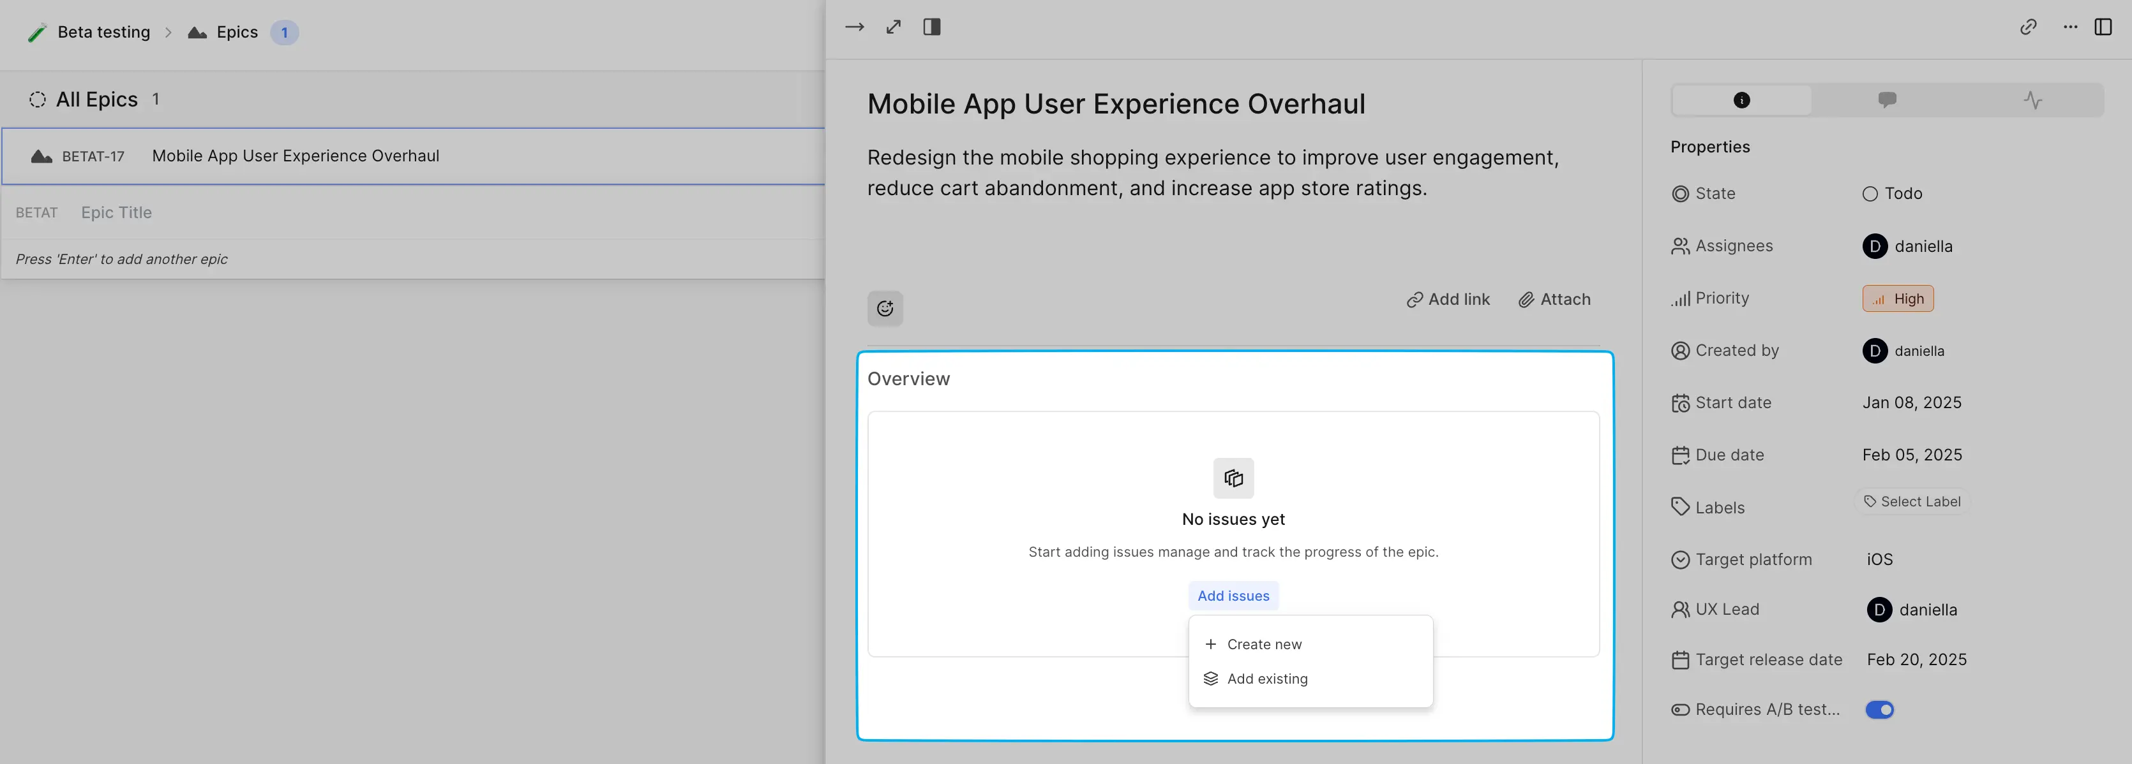Click the expand to full view icon
This screenshot has height=764, width=2132.
(x=893, y=26)
